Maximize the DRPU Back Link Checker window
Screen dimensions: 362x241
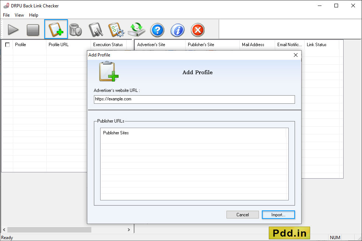pyautogui.click(x=336, y=6)
